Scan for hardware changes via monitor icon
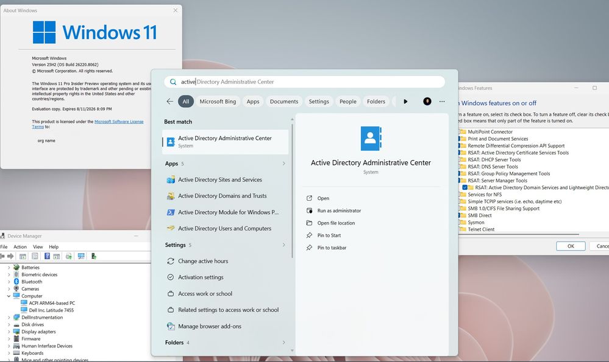The width and height of the screenshot is (609, 362). point(81,256)
